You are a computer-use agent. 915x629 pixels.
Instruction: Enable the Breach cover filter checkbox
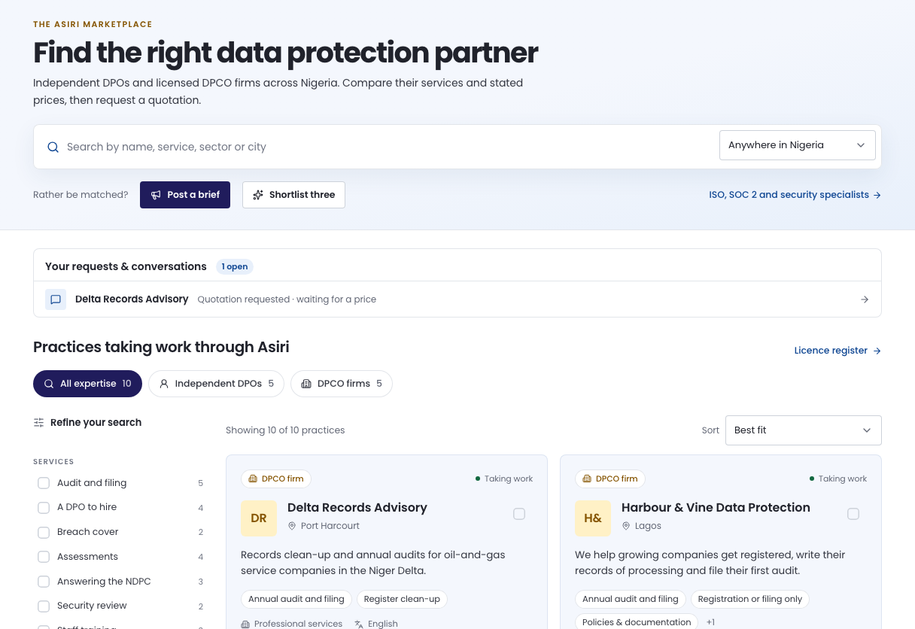coord(44,533)
